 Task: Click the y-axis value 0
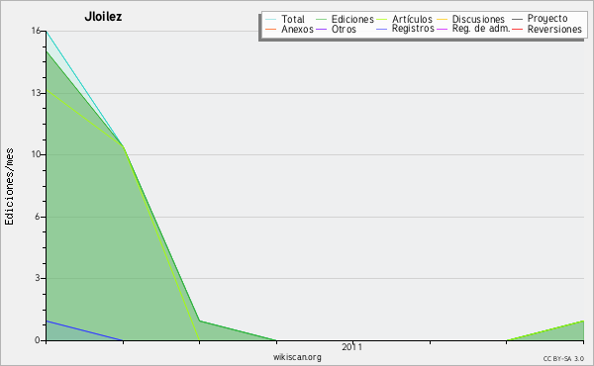click(38, 340)
